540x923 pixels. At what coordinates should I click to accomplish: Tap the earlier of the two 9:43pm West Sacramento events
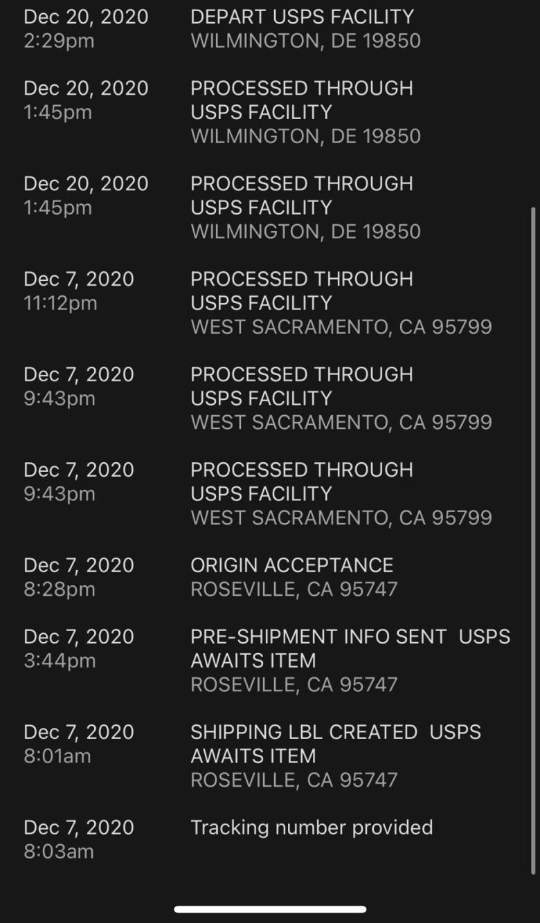302,482
